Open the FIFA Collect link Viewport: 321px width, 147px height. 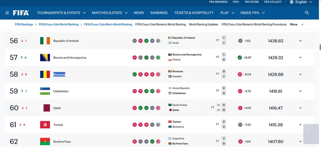pyautogui.click(x=273, y=2)
